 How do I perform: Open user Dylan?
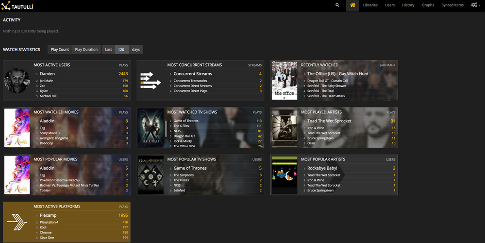pos(44,91)
